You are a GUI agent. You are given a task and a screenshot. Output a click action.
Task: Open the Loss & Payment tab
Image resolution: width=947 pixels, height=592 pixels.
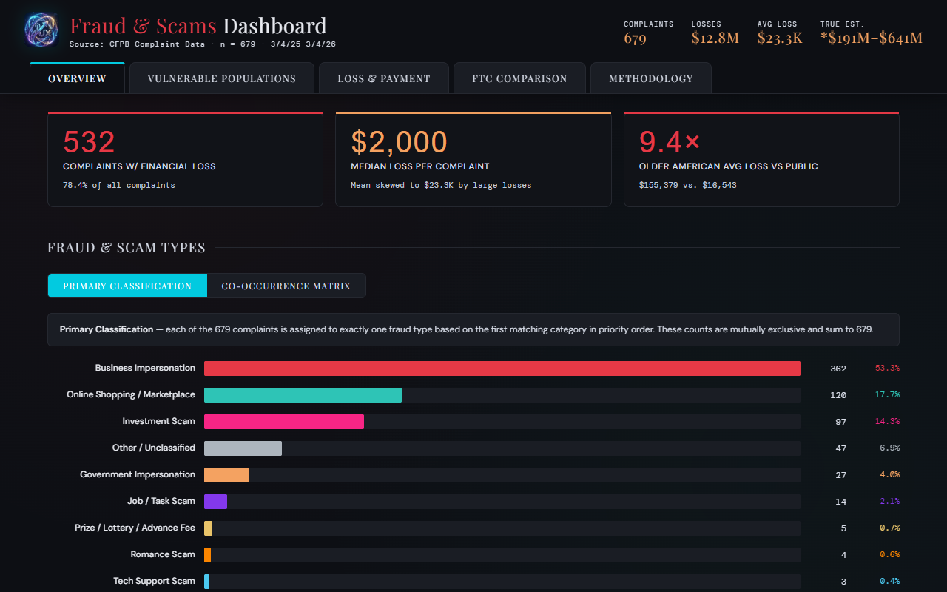(x=383, y=78)
